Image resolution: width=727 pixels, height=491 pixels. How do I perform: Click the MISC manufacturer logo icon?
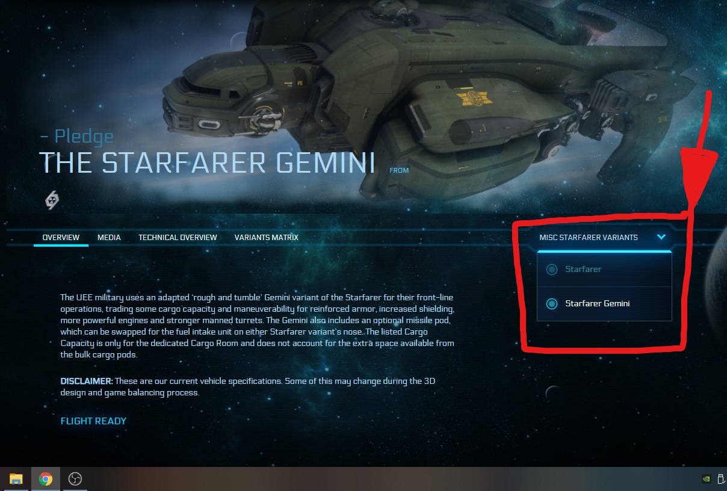click(x=52, y=200)
